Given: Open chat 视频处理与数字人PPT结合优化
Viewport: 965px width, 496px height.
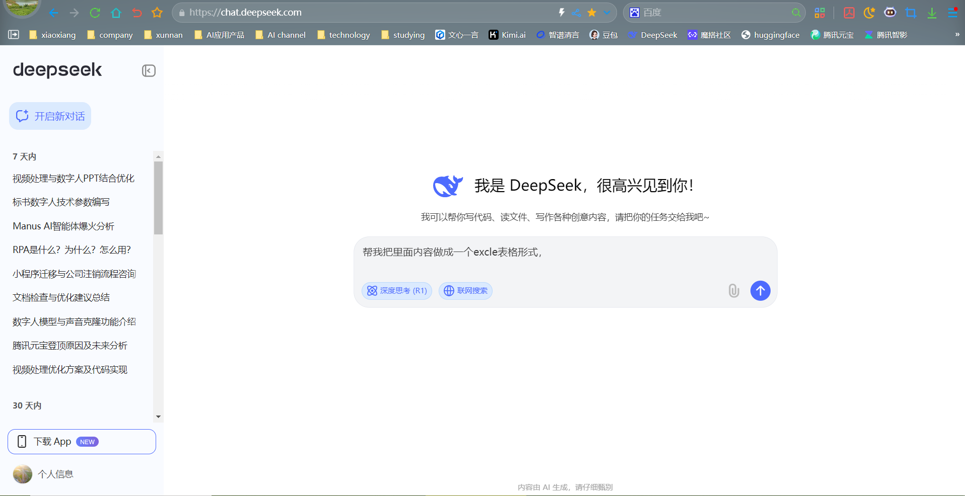Looking at the screenshot, I should pos(74,178).
